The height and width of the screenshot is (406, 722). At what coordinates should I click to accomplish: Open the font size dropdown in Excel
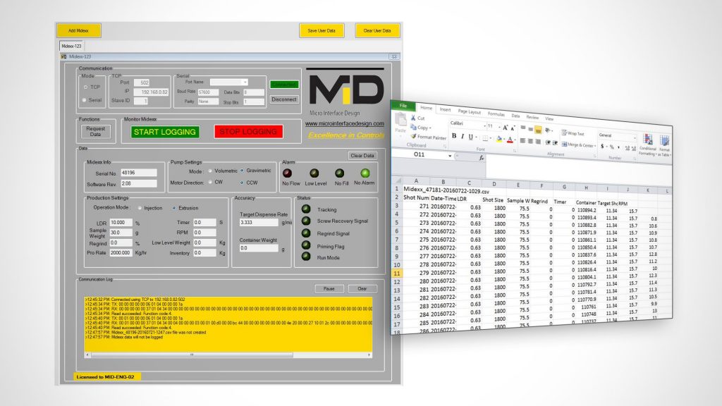(x=498, y=127)
